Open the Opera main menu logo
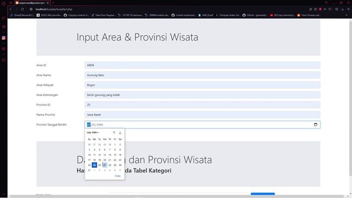The width and height of the screenshot is (352, 198). tap(4, 3)
